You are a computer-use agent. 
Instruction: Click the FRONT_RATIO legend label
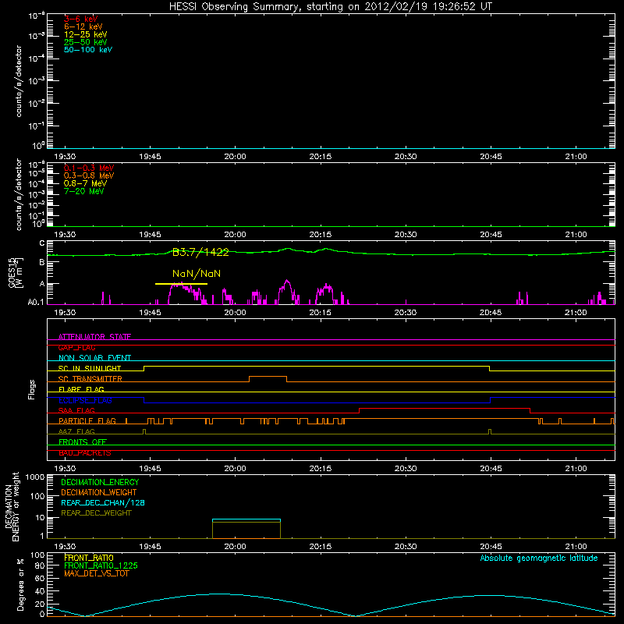click(89, 558)
